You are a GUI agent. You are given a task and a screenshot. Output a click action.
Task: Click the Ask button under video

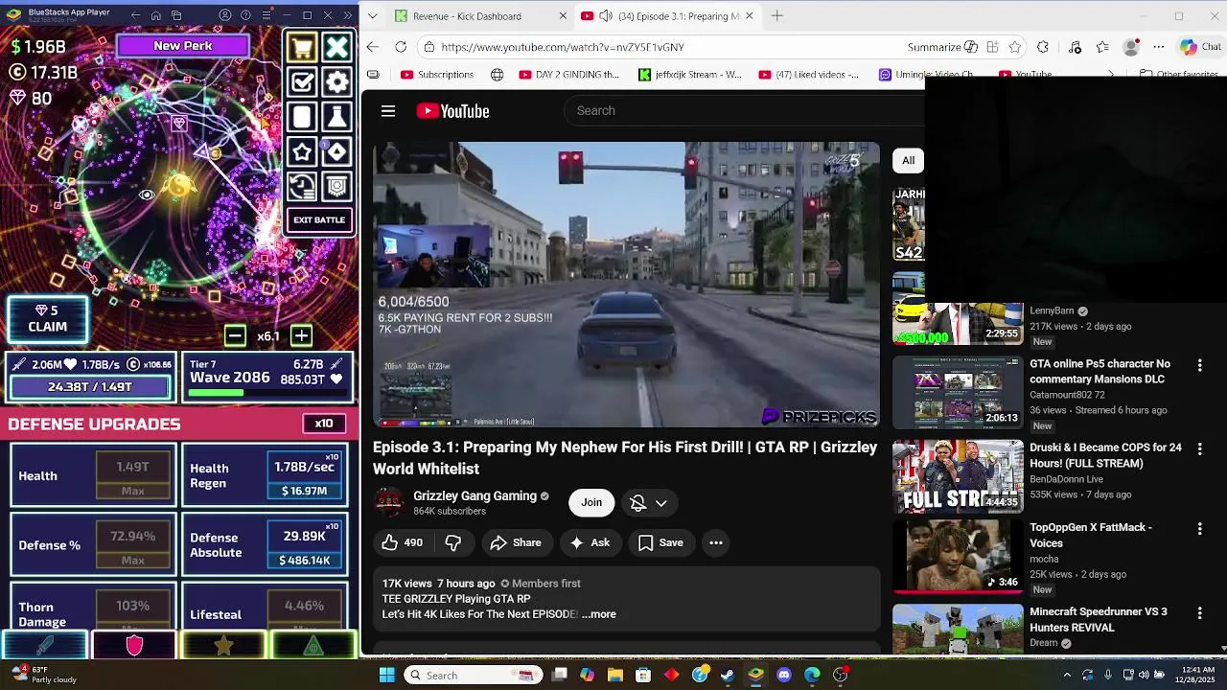pyautogui.click(x=590, y=542)
